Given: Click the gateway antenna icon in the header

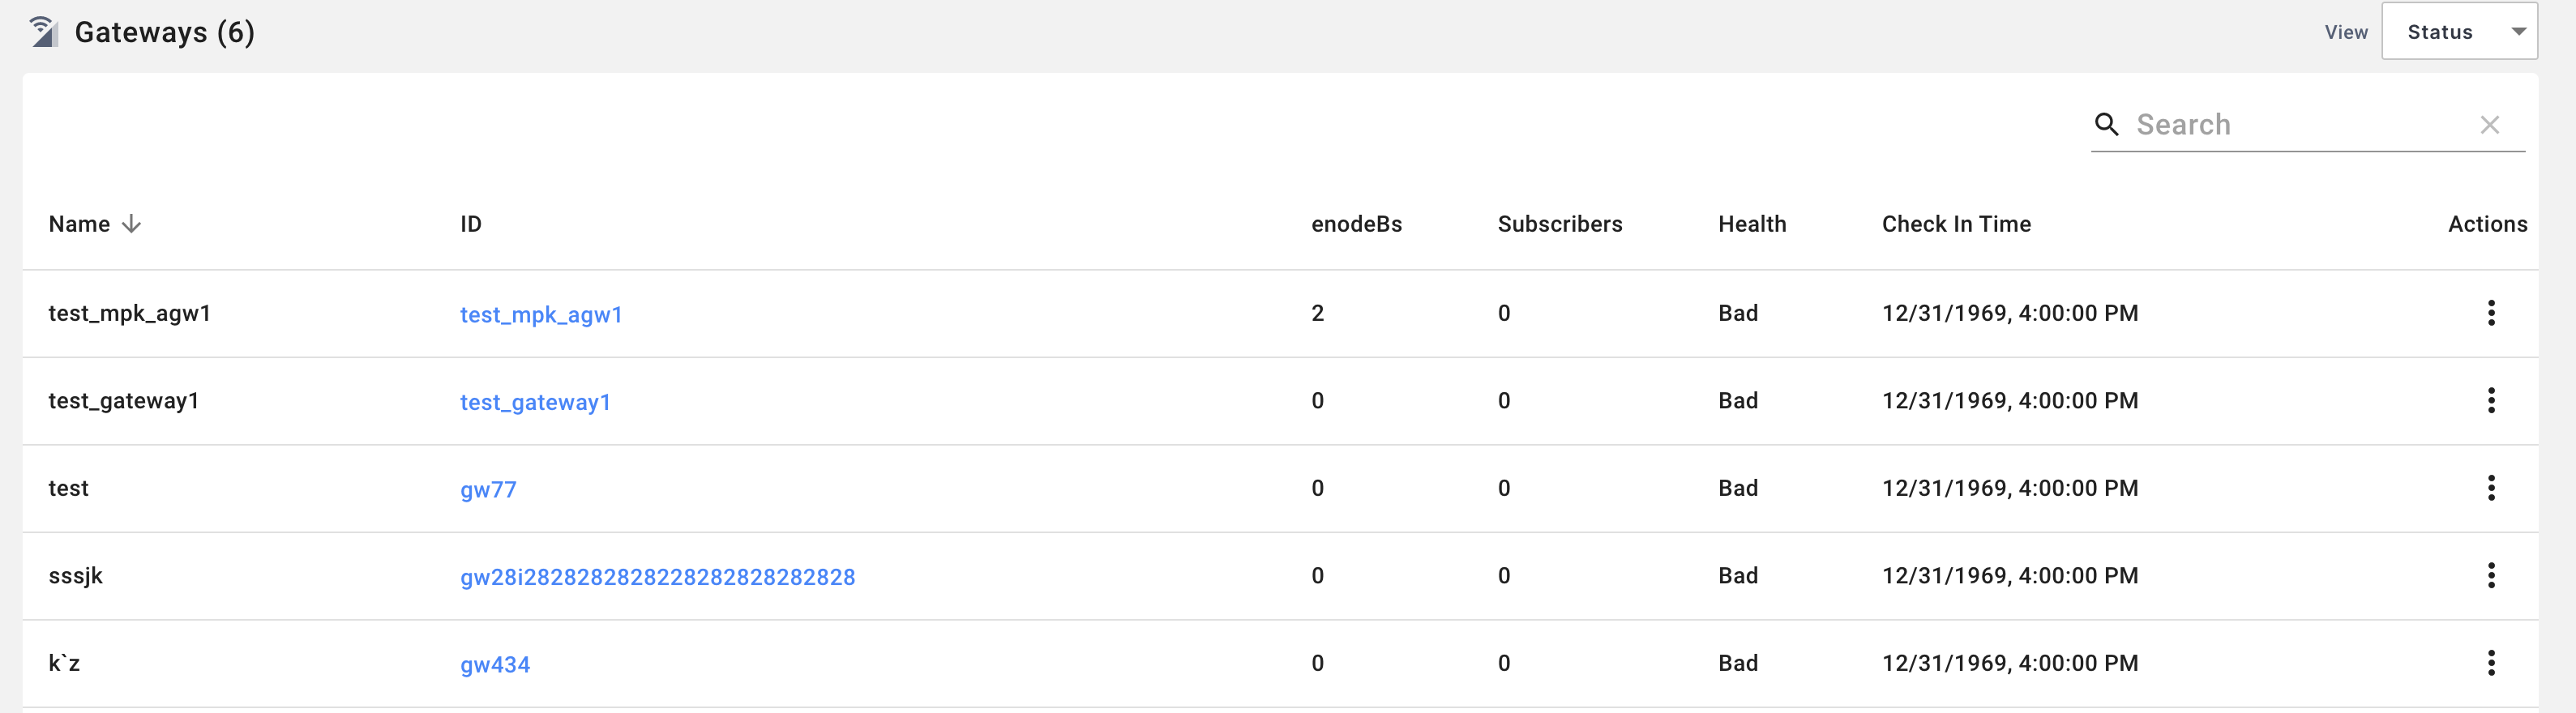Looking at the screenshot, I should click(x=42, y=30).
